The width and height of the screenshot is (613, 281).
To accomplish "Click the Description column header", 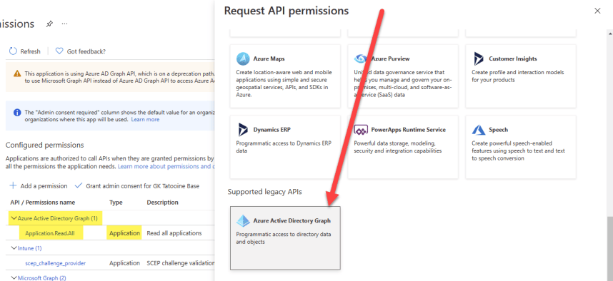I will [162, 203].
